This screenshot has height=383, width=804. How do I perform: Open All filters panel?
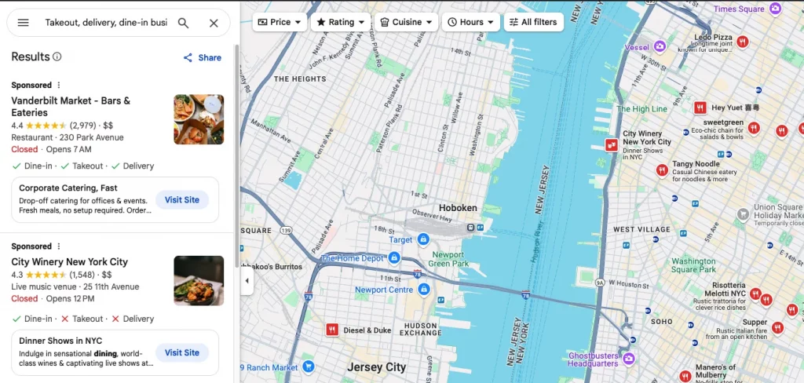[x=533, y=22]
